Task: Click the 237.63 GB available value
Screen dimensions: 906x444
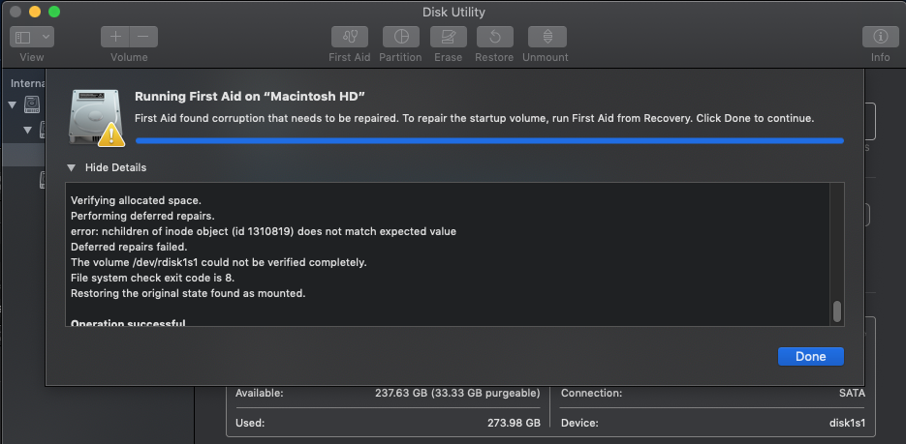Action: 457,394
